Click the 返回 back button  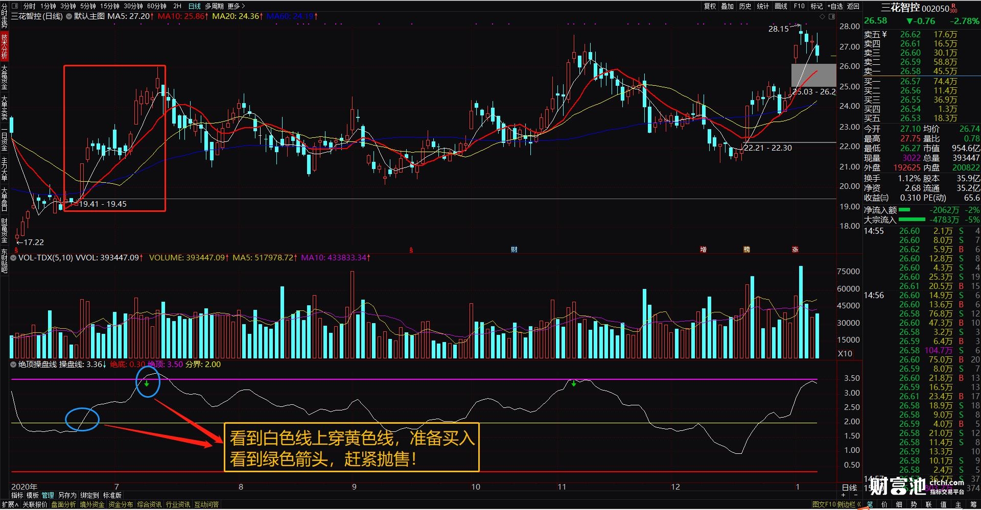(853, 6)
